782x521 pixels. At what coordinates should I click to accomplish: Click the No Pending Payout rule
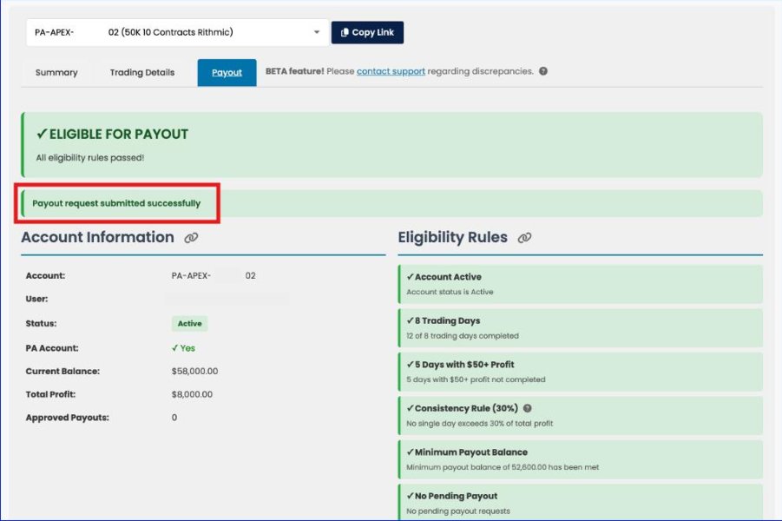581,502
